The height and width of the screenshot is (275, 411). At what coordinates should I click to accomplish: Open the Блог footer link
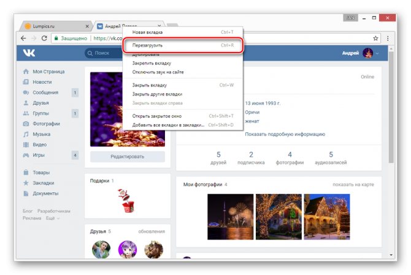click(x=28, y=211)
